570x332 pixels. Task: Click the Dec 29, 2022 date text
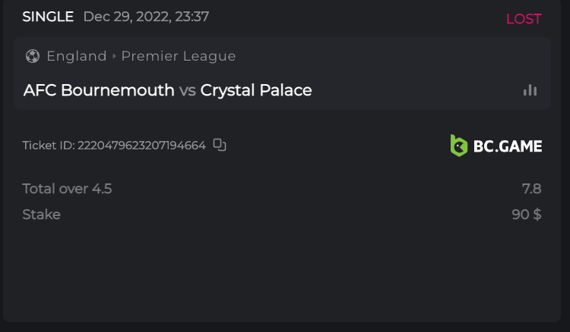point(146,17)
